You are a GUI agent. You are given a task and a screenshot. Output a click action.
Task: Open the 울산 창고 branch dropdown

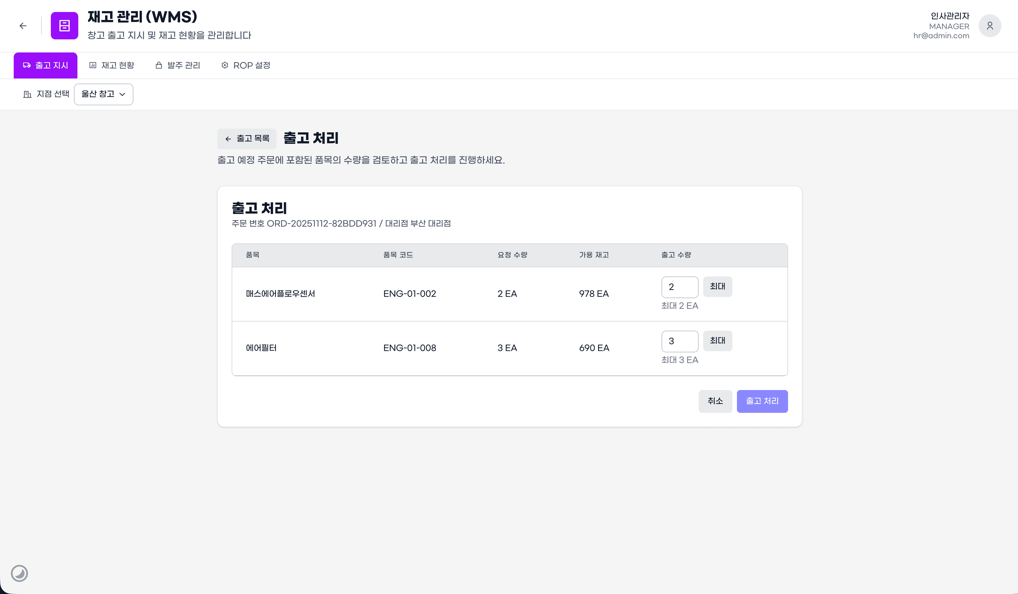(x=103, y=94)
